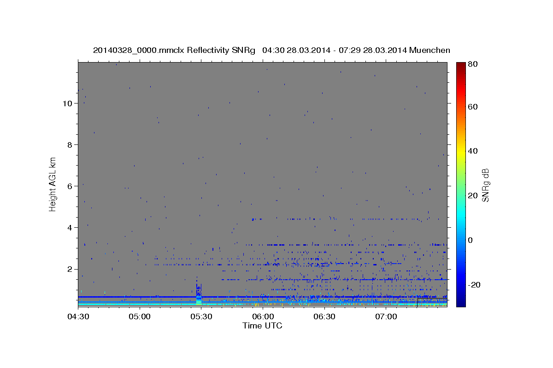This screenshot has height=368, width=553.
Task: Click the 05:30 time tick label
Action: point(201,316)
